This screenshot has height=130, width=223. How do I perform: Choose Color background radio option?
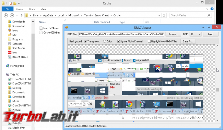105,41
